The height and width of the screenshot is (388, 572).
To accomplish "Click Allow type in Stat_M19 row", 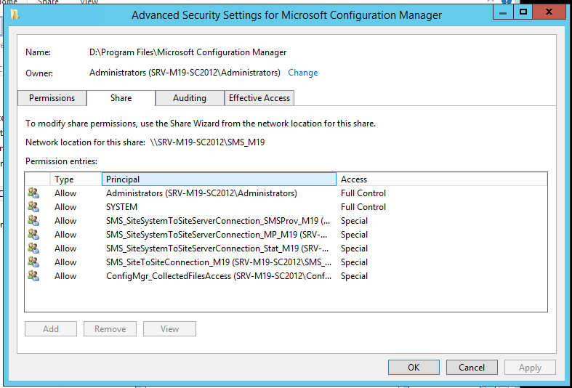I will coord(65,248).
